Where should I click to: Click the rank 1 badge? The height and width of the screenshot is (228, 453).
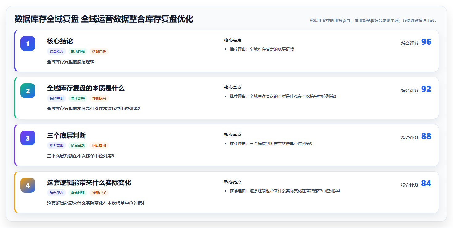pyautogui.click(x=28, y=44)
